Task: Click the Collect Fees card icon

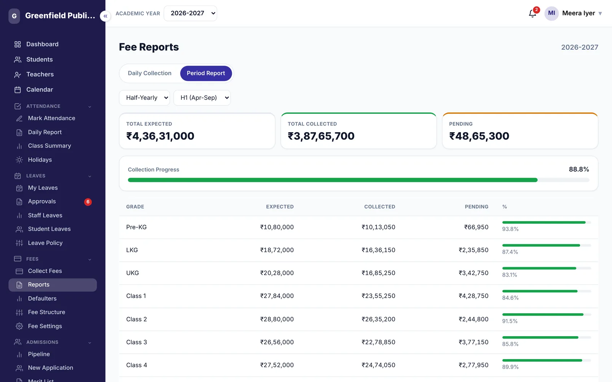Action: [x=19, y=271]
